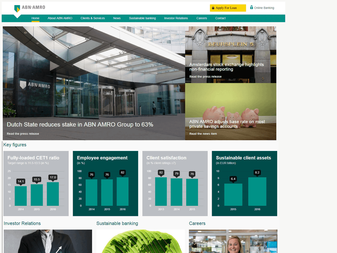
Task: Click the ABN AMRO shield logo
Action: [17, 8]
